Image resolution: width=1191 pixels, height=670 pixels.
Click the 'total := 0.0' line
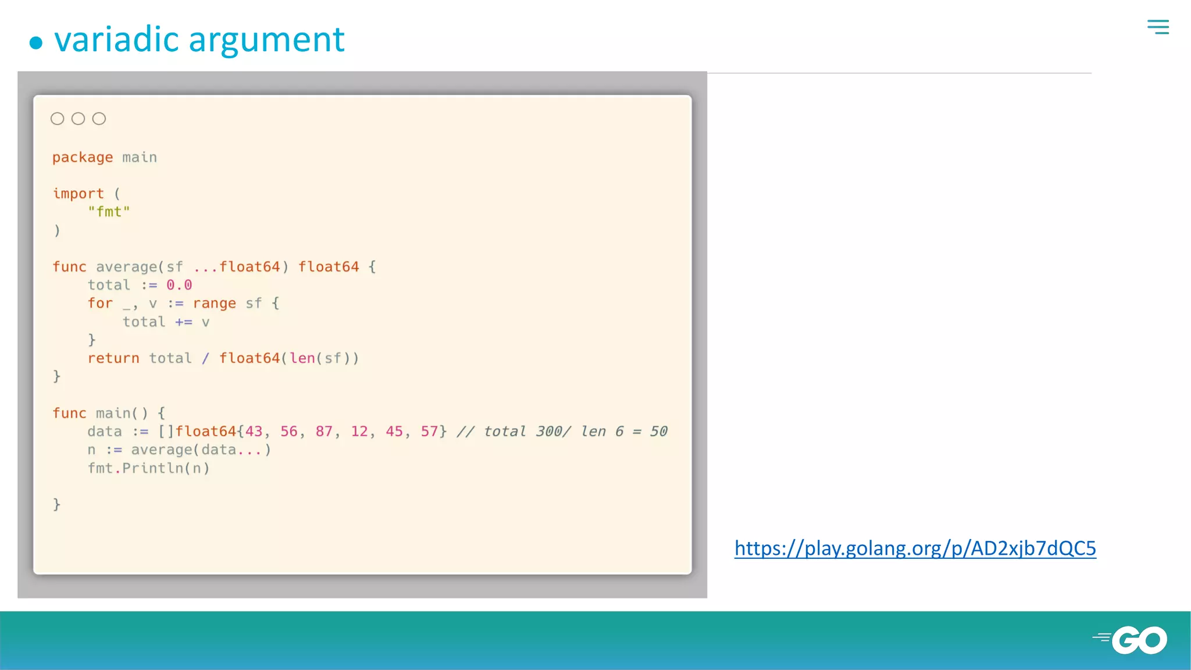140,285
